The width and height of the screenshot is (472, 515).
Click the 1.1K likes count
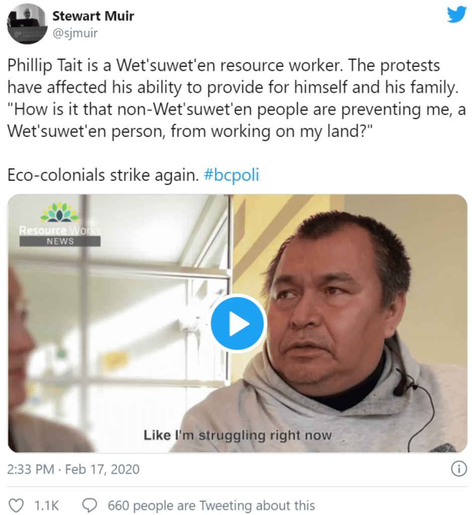47,505
